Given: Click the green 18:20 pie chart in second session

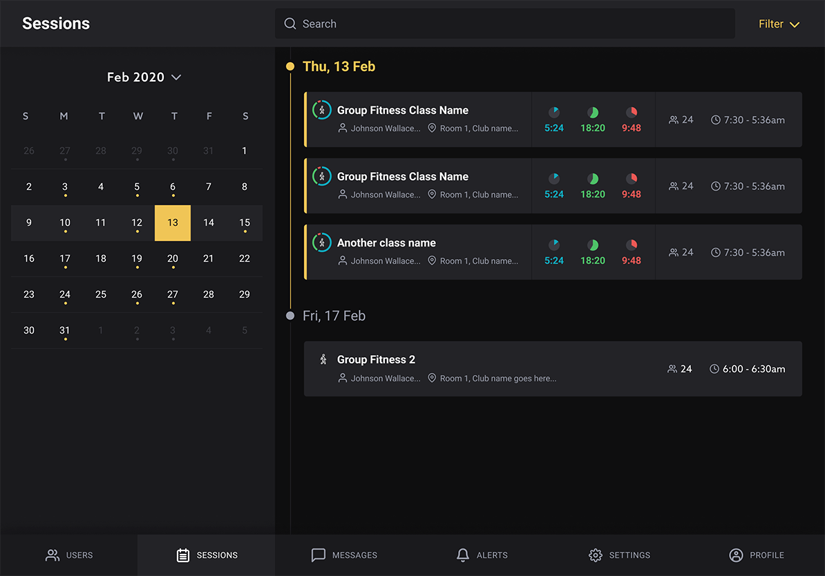Looking at the screenshot, I should click(593, 178).
